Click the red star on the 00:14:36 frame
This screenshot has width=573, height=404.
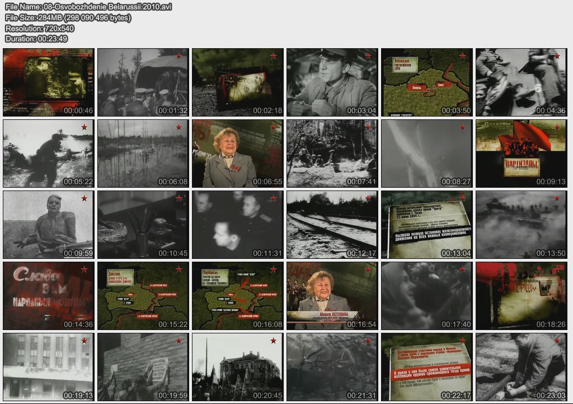(84, 270)
